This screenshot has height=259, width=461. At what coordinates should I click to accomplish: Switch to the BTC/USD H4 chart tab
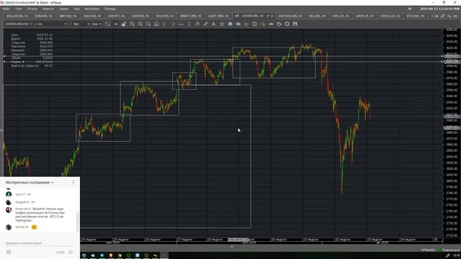point(416,16)
